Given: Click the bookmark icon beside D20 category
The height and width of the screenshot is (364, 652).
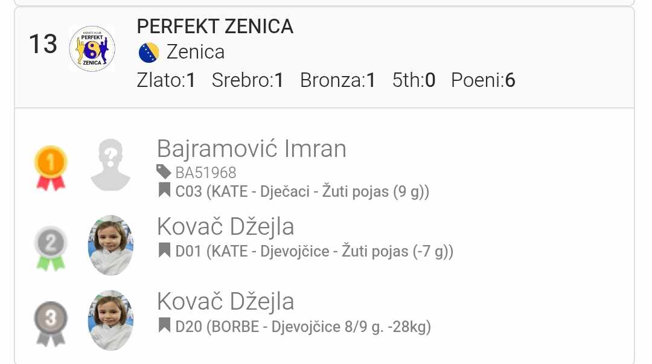Looking at the screenshot, I should tap(164, 327).
